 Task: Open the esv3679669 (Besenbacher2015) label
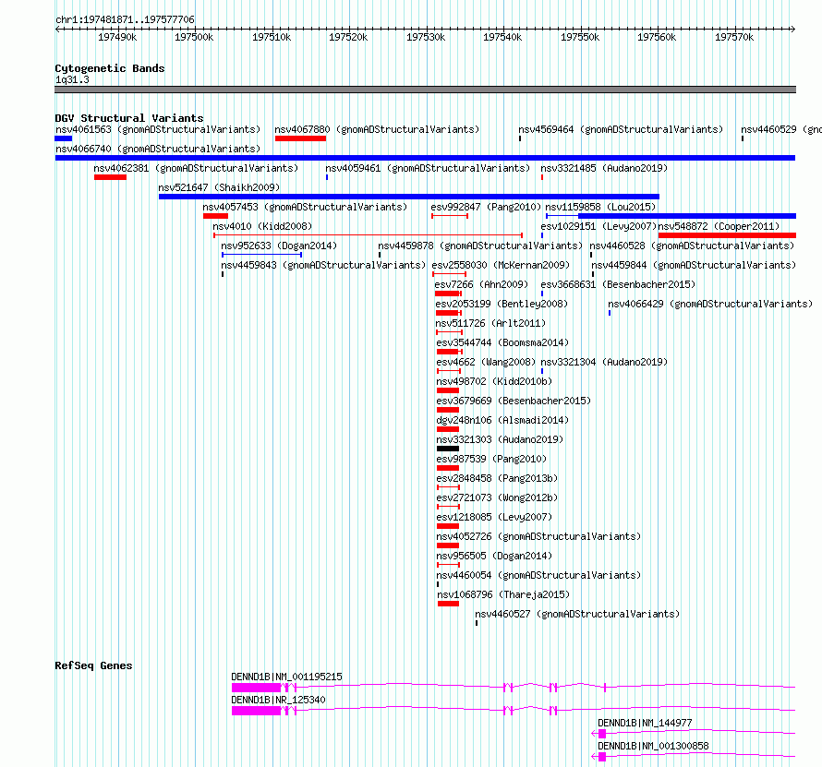[x=514, y=401]
